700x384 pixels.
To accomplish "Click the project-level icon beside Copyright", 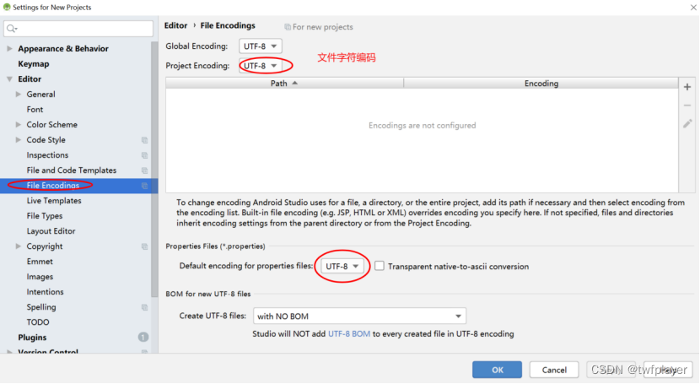I will (x=145, y=246).
